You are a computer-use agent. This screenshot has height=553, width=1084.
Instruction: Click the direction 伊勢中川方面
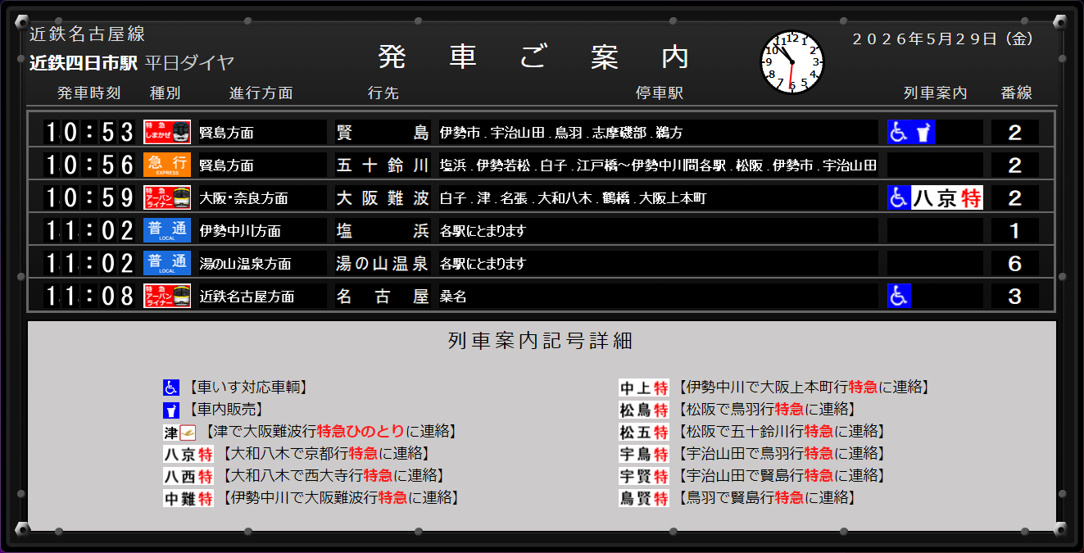point(241,231)
